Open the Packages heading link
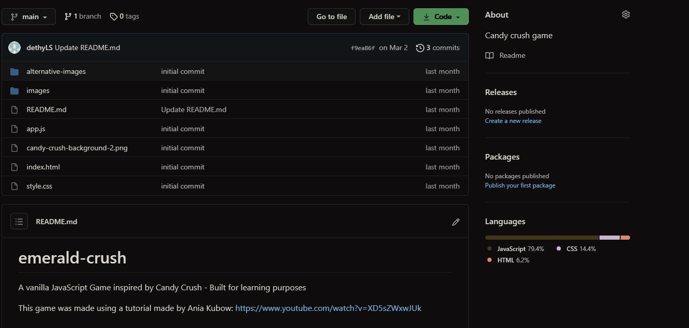Image resolution: width=689 pixels, height=328 pixels. (x=502, y=157)
